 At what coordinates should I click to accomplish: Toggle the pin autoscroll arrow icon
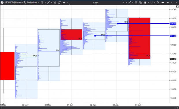click(x=163, y=2)
